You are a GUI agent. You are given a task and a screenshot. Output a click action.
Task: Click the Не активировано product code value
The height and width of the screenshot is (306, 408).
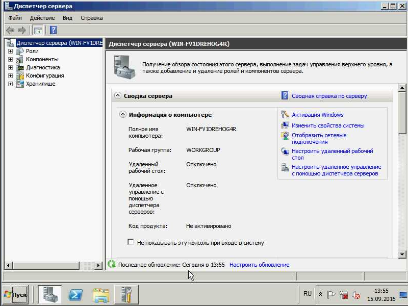tap(209, 226)
